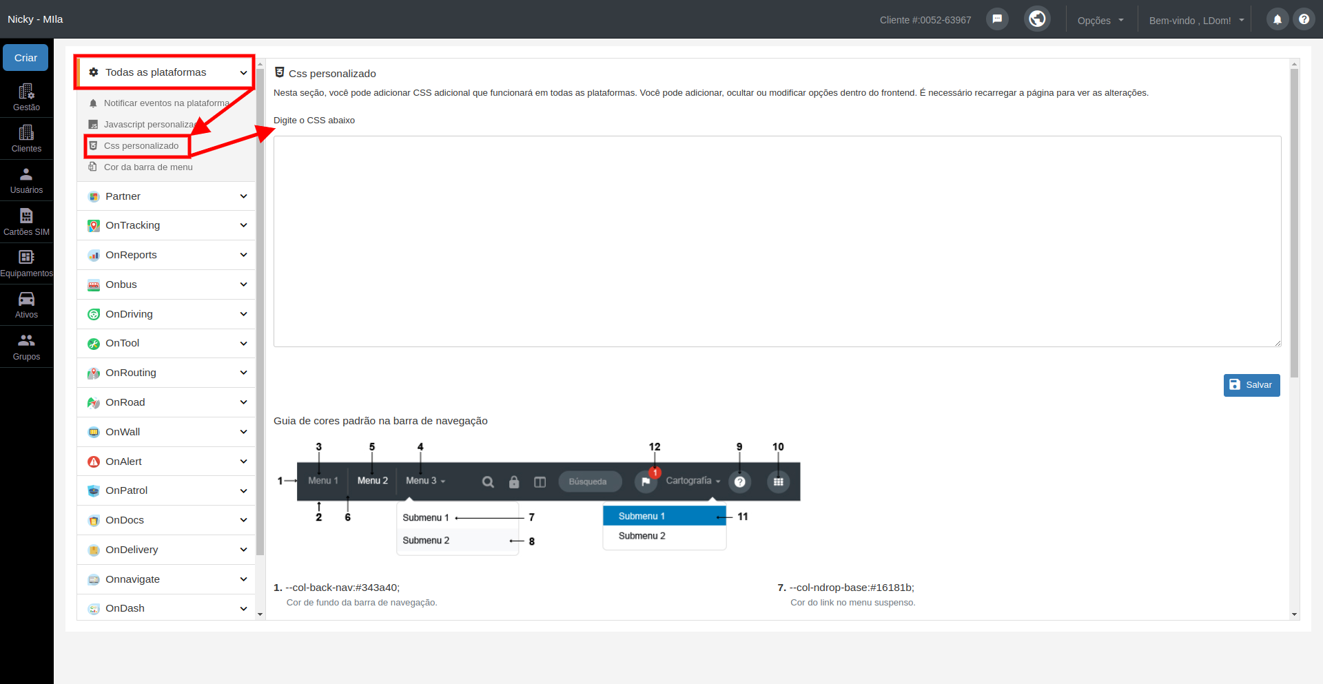Select Javascript personalizado menu item
Viewport: 1323px width, 684px height.
143,125
